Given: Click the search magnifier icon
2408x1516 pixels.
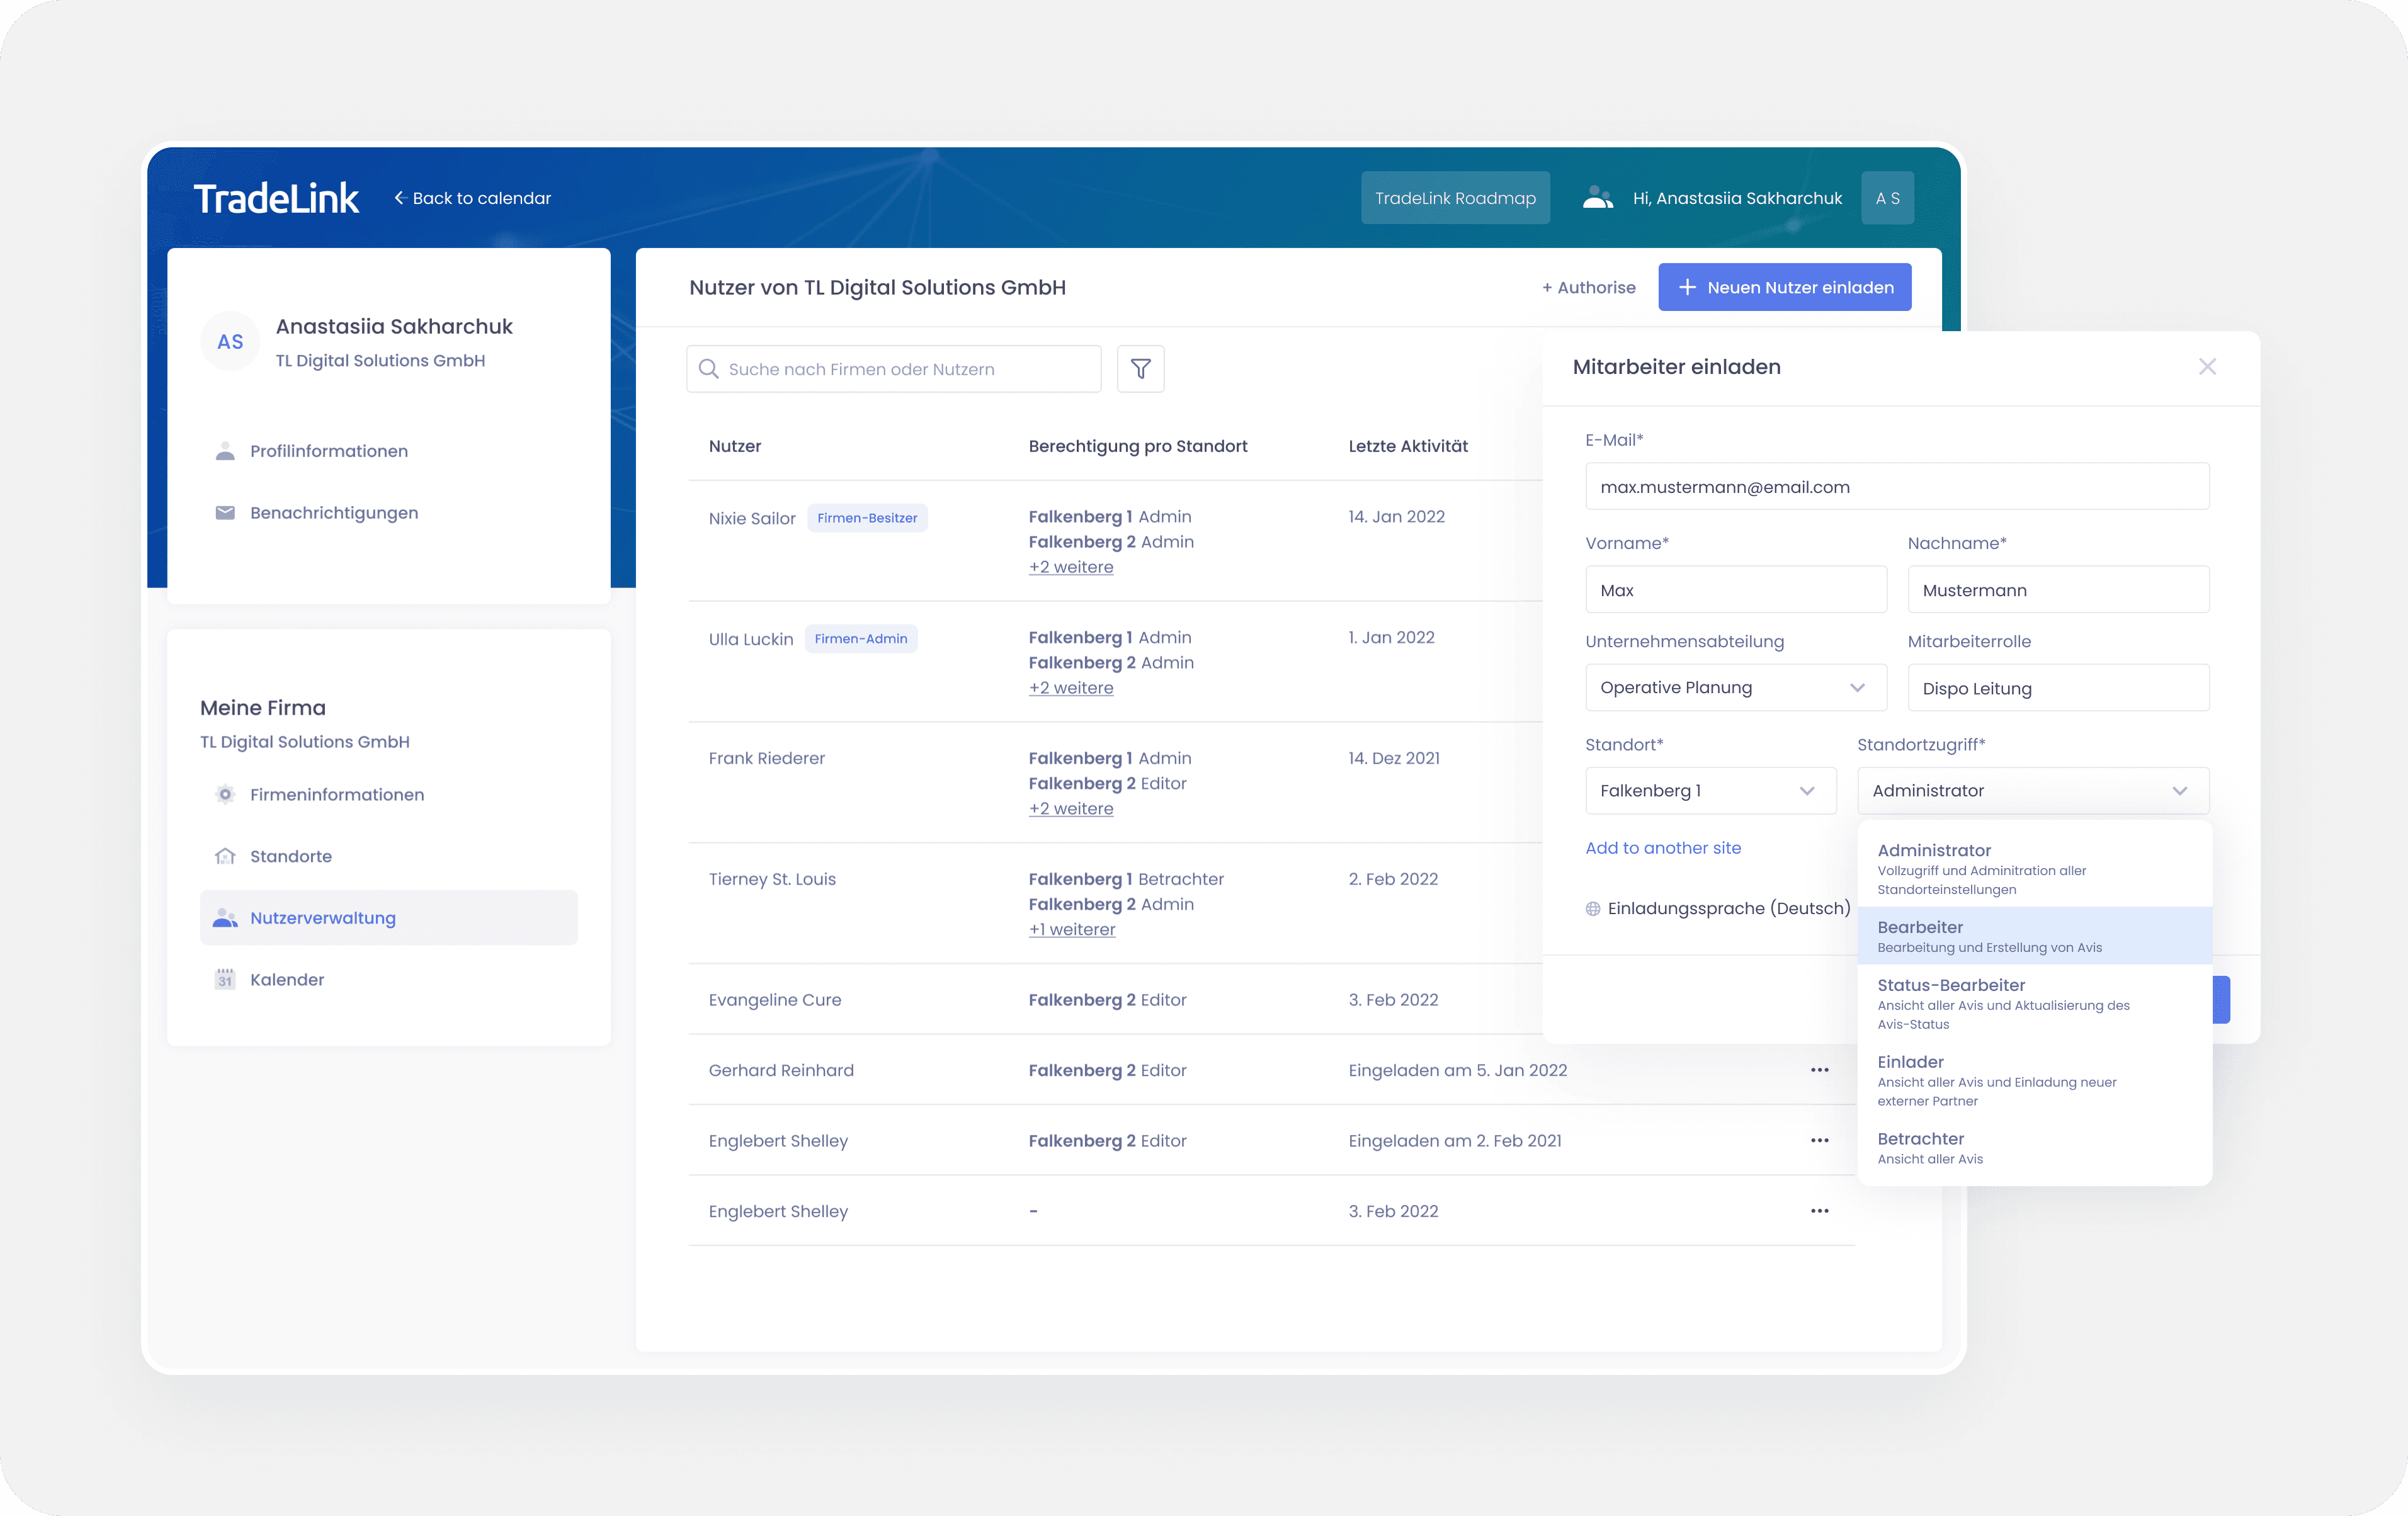Looking at the screenshot, I should click(708, 369).
